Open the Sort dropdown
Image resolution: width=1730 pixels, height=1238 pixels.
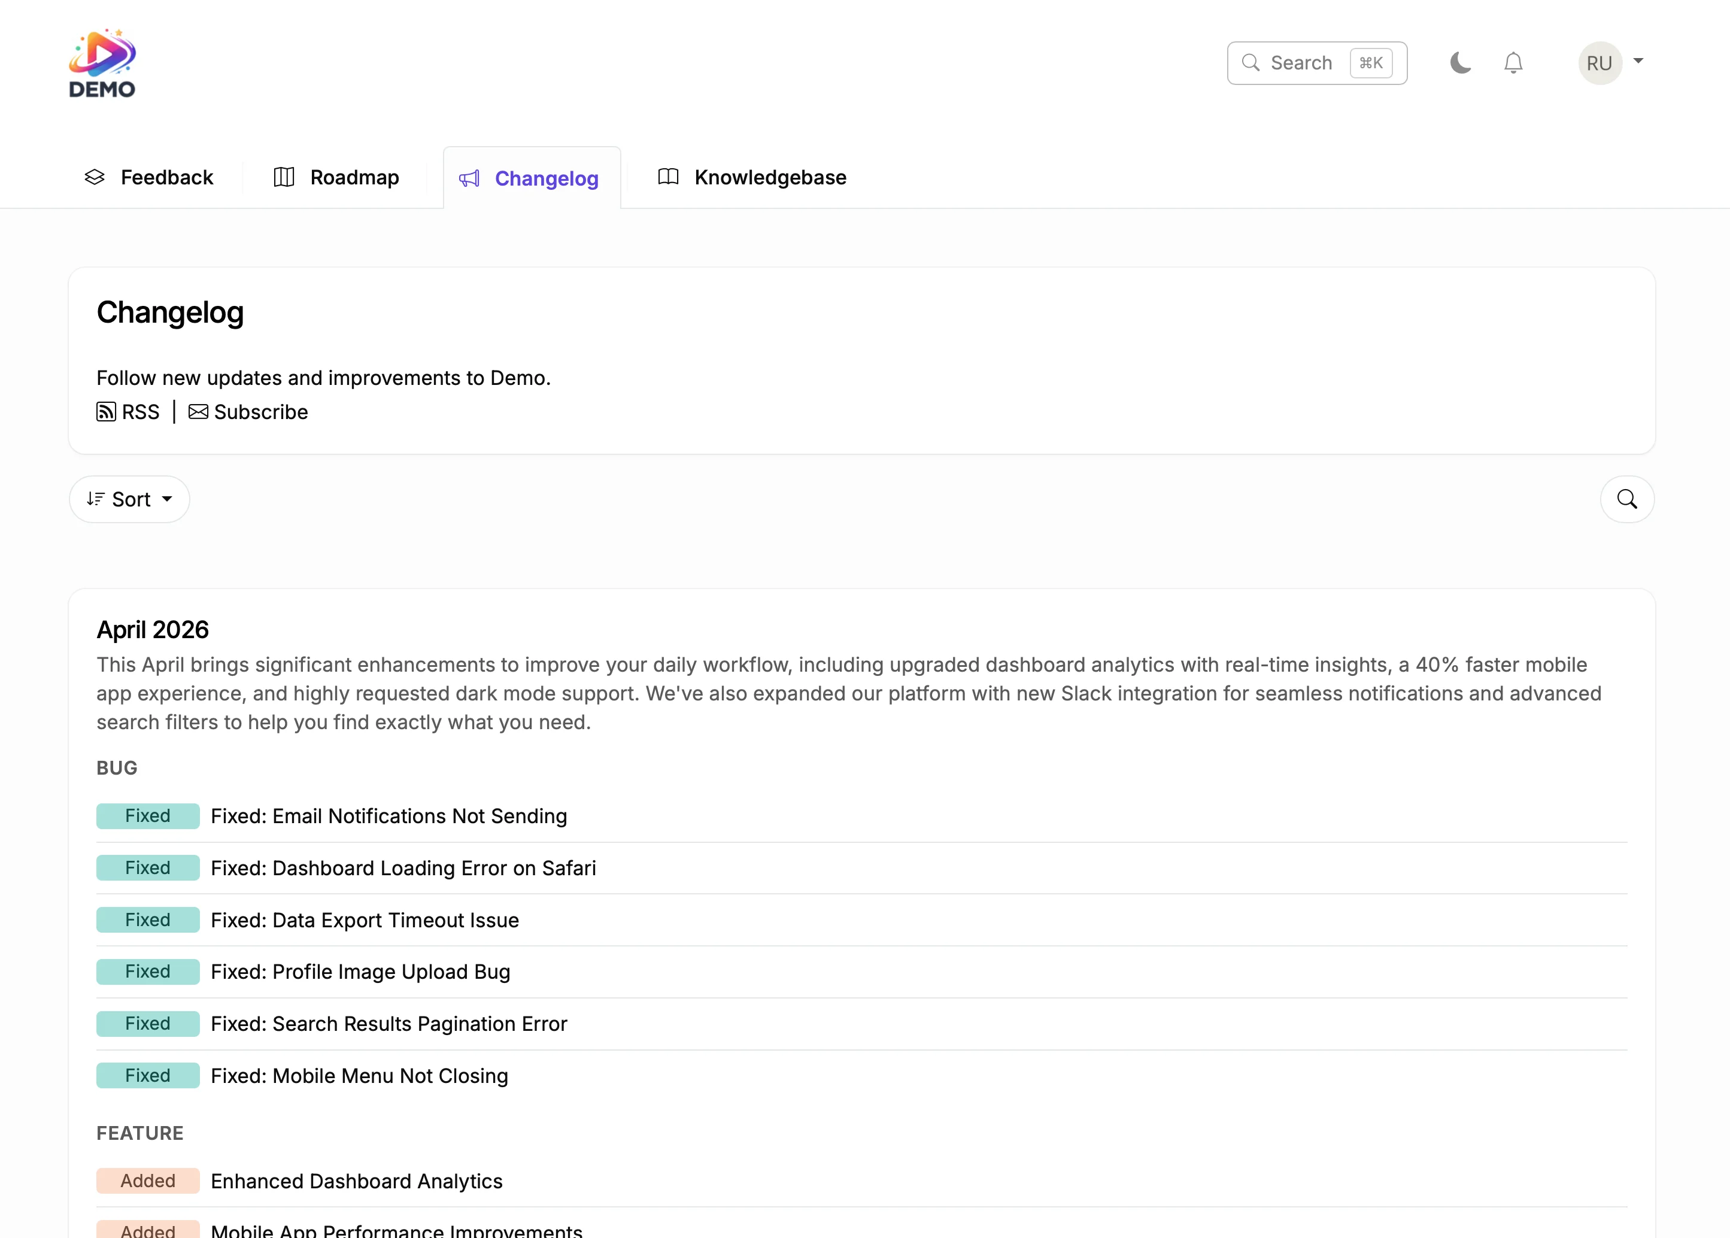click(x=129, y=499)
